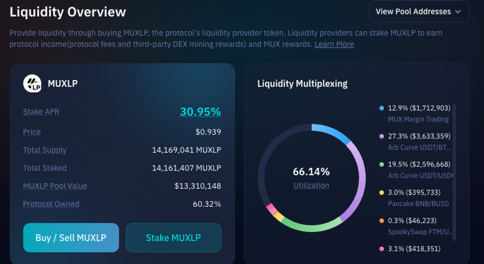Screen dimensions: 484x264
Task: Click the Stake MUXLP button
Action: (173, 238)
